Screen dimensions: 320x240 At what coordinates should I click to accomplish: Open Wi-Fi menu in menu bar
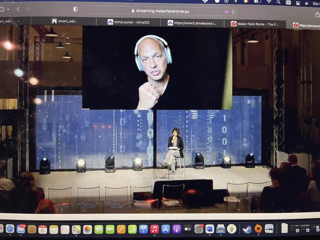(x=269, y=2)
